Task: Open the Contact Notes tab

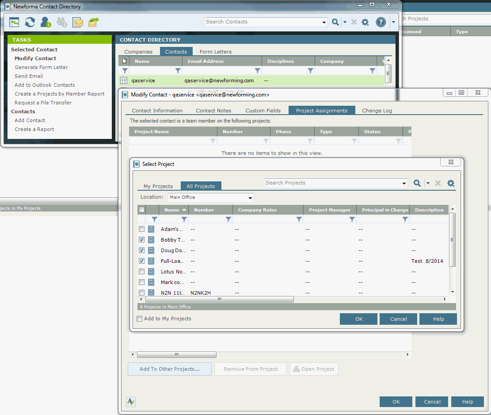Action: (x=213, y=111)
